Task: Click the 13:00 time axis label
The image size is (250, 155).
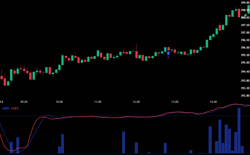Action: point(175,102)
